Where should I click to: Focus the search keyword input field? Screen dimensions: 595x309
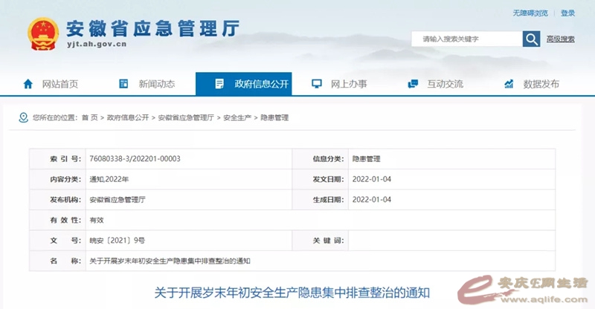(x=466, y=39)
